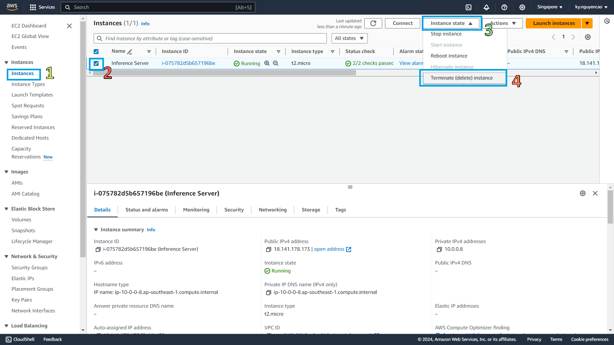Click the Launch instances button
The image size is (614, 345).
(x=554, y=23)
